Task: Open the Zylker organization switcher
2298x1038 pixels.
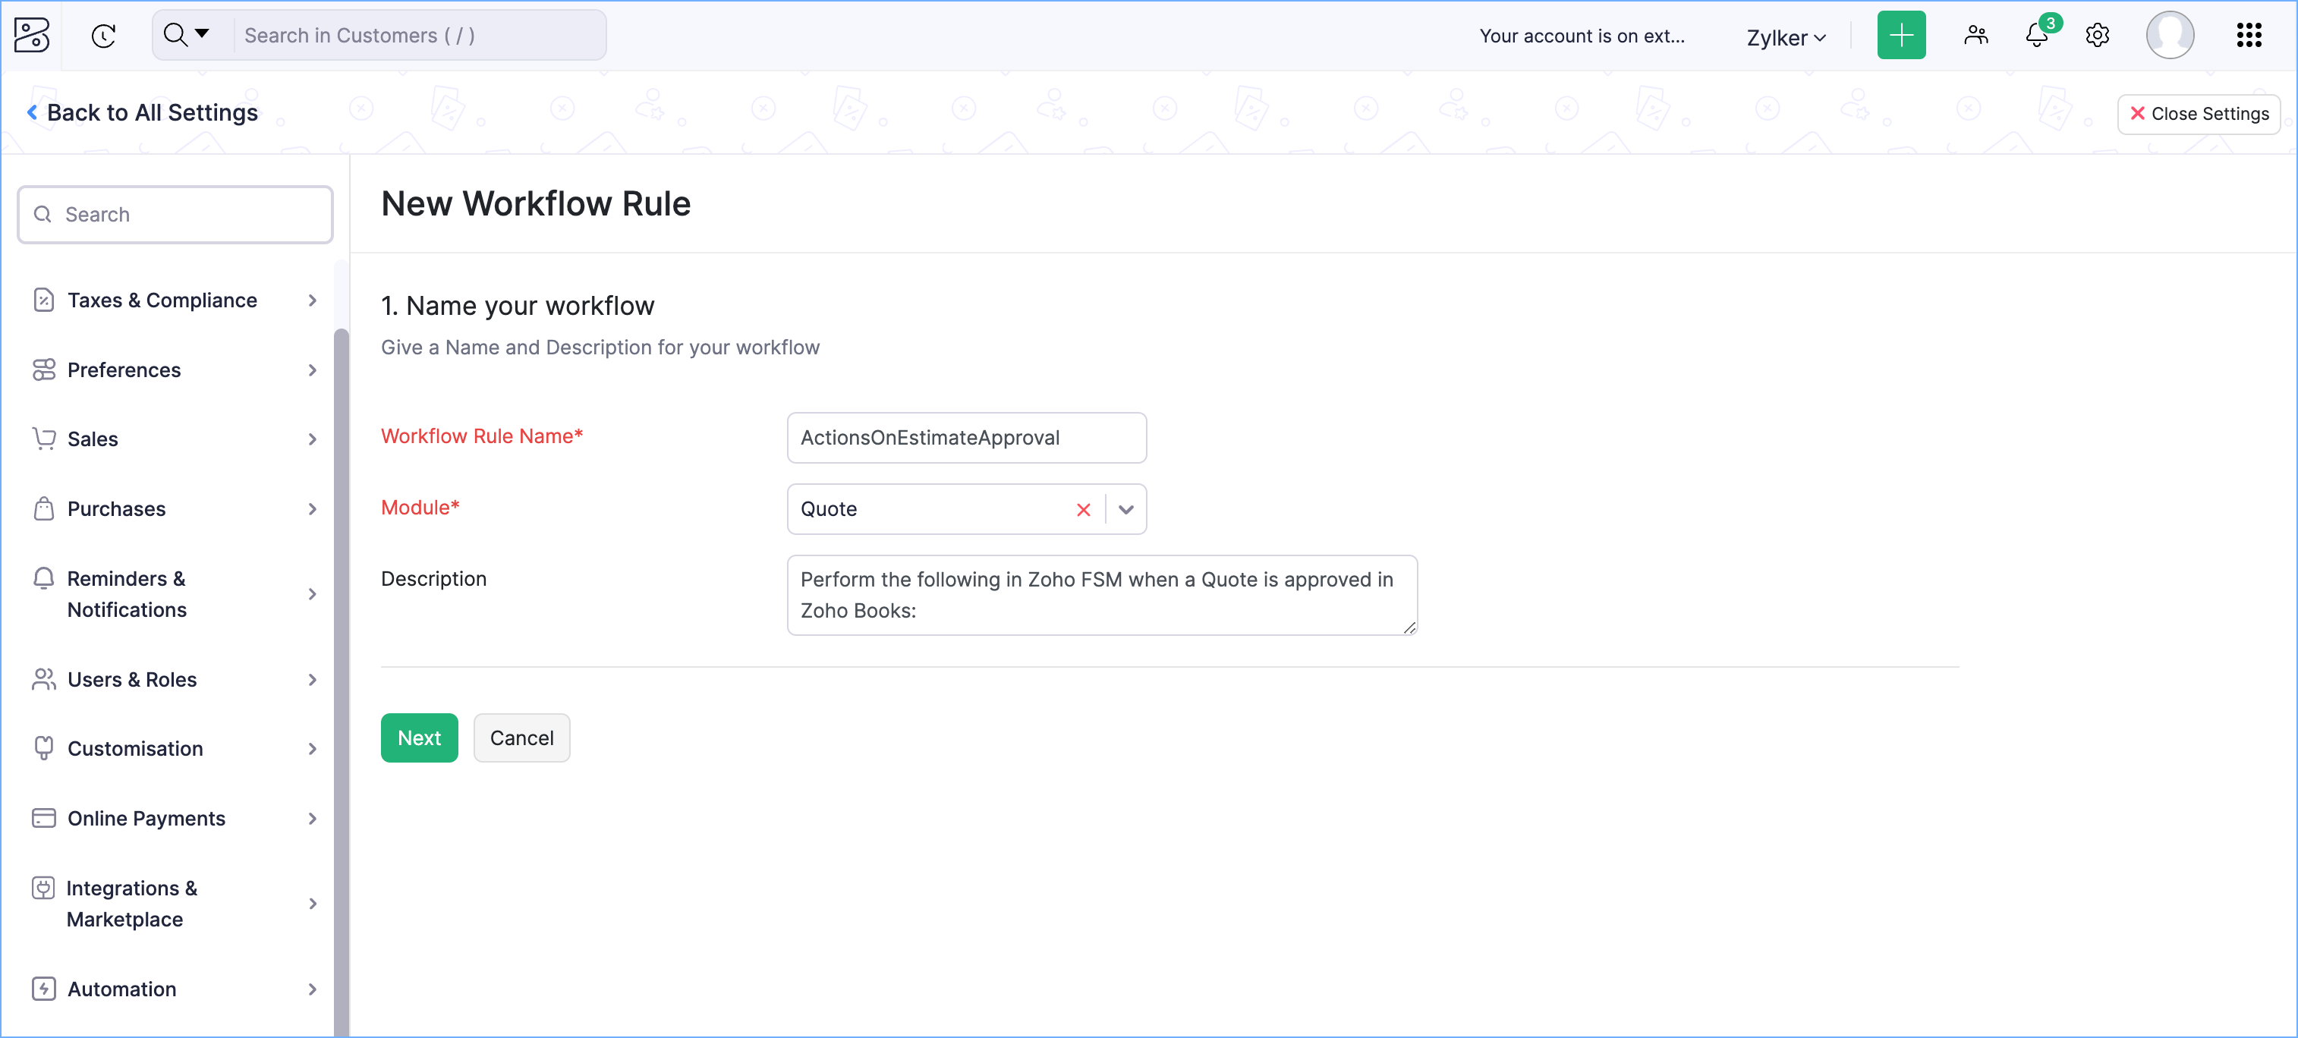Action: pyautogui.click(x=1785, y=37)
